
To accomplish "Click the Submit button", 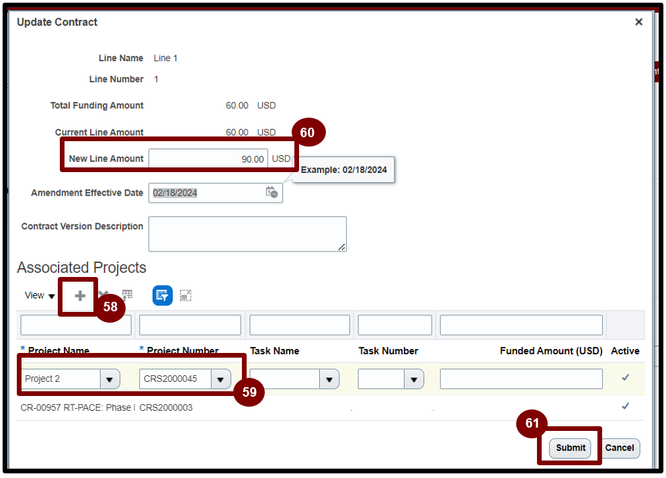I will tap(570, 448).
